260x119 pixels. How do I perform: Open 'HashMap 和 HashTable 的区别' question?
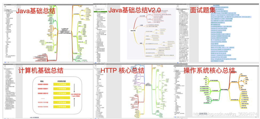click(x=218, y=28)
